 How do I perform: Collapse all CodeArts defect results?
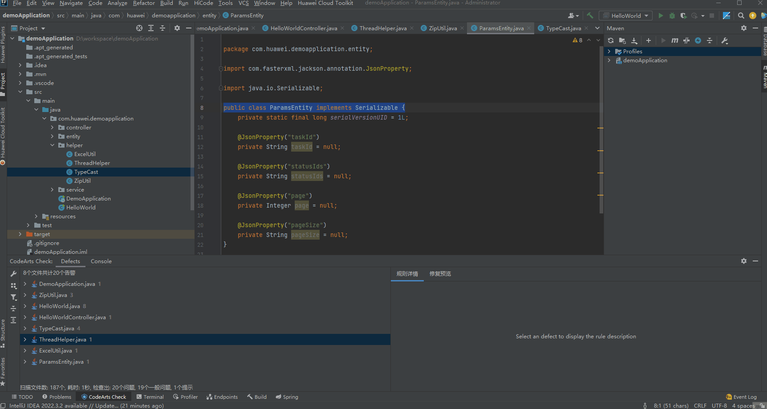13,309
